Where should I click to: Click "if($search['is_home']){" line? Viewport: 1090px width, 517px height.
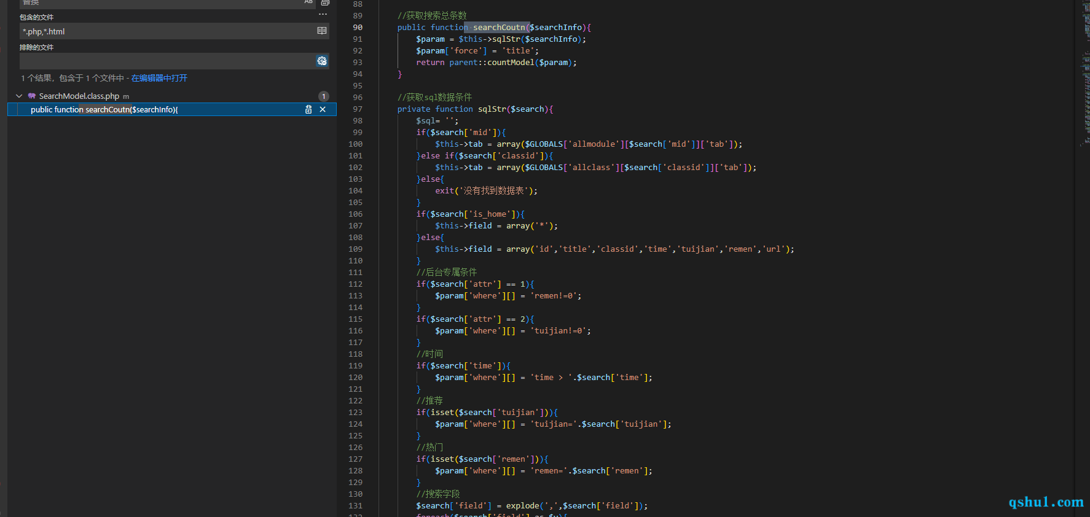coord(471,214)
